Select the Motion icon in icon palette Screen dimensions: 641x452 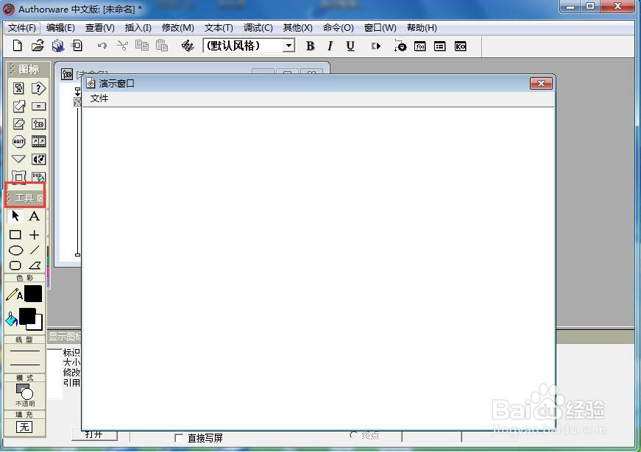point(19,106)
